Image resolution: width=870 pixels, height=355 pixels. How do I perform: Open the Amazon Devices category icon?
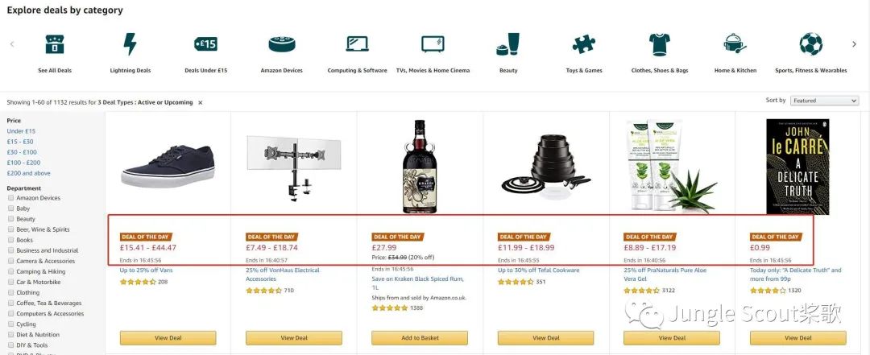[x=281, y=43]
